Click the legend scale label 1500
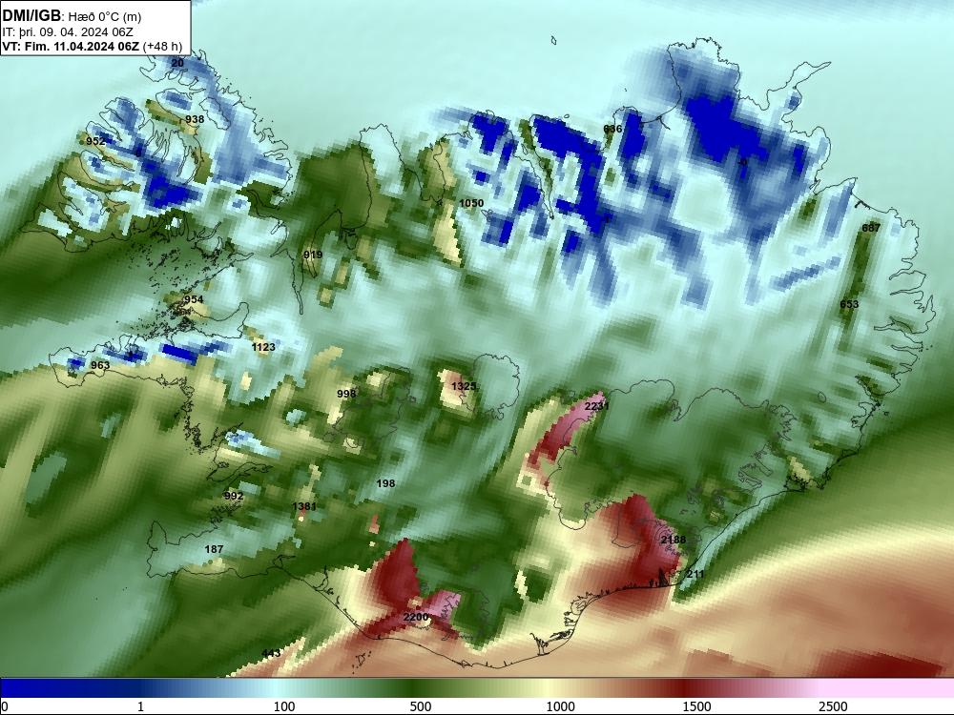Viewport: 954px width, 715px height. point(696,706)
